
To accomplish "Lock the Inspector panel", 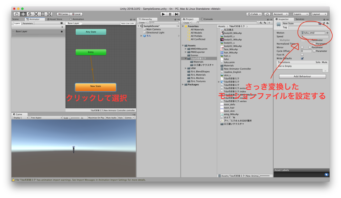I will 325,19.
